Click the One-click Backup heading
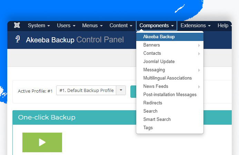 pos(47,117)
